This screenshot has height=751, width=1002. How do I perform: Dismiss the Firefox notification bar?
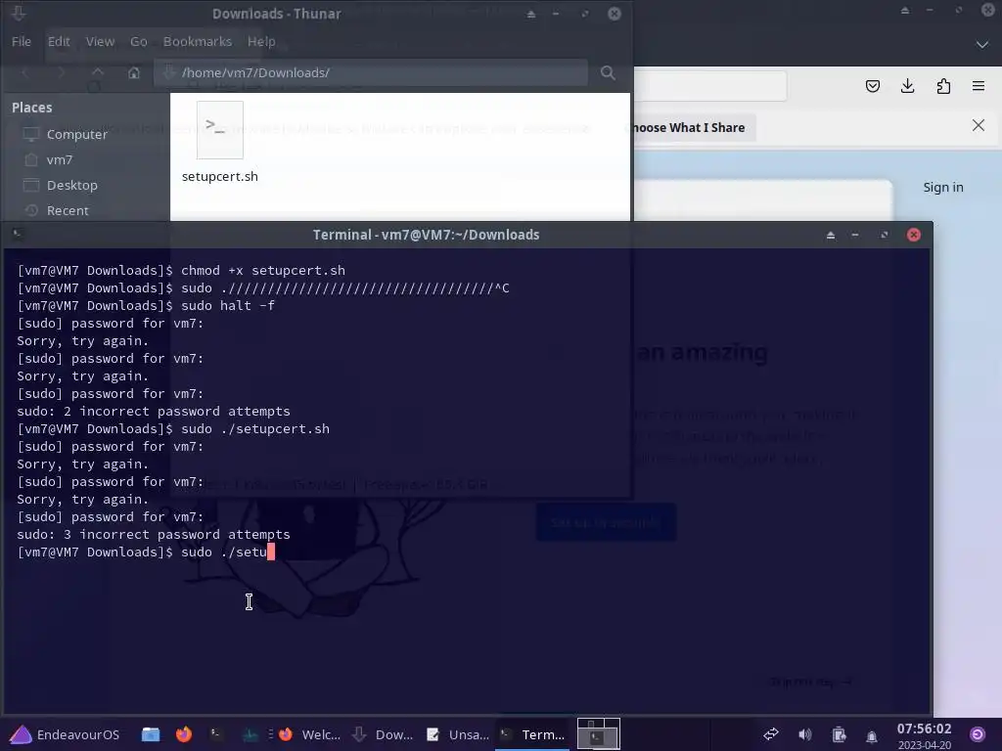[979, 125]
